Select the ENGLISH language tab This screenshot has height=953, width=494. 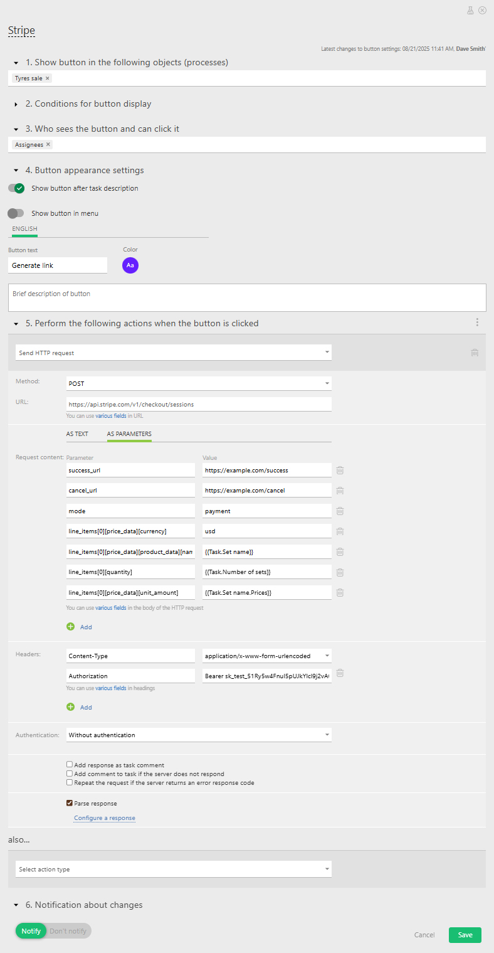click(x=24, y=229)
